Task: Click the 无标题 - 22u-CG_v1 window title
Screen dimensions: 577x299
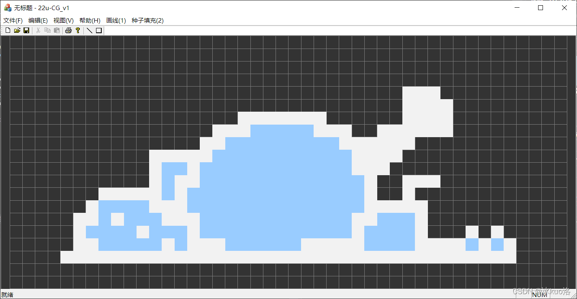Action: (42, 8)
